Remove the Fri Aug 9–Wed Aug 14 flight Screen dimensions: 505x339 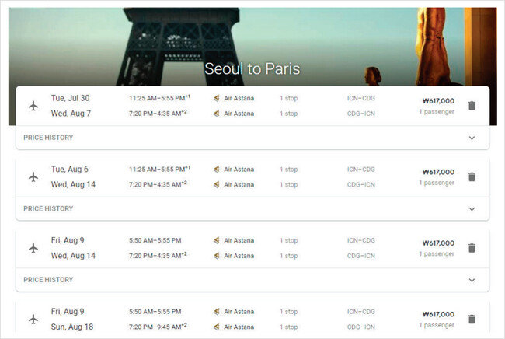[x=472, y=248]
